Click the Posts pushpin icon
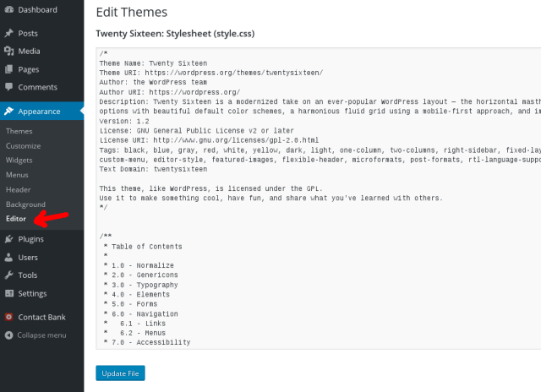 coord(9,34)
